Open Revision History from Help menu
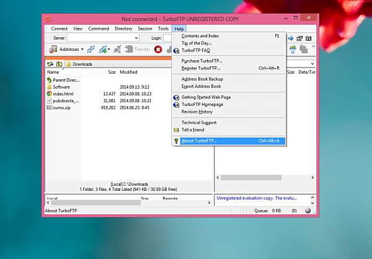 pos(229,112)
